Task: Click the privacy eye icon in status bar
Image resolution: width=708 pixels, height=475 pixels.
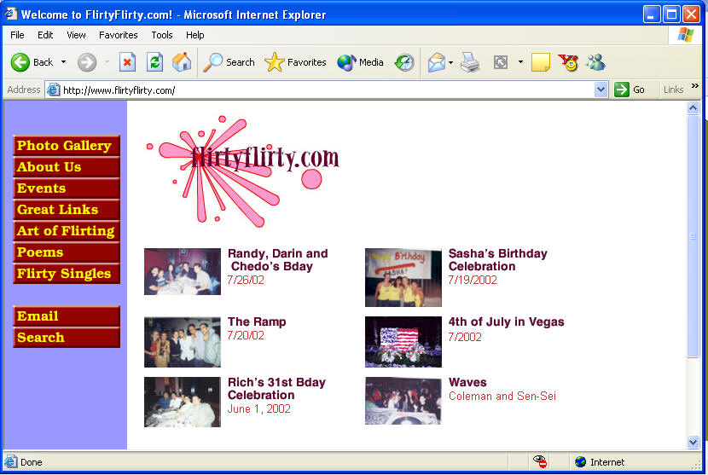Action: click(x=540, y=462)
